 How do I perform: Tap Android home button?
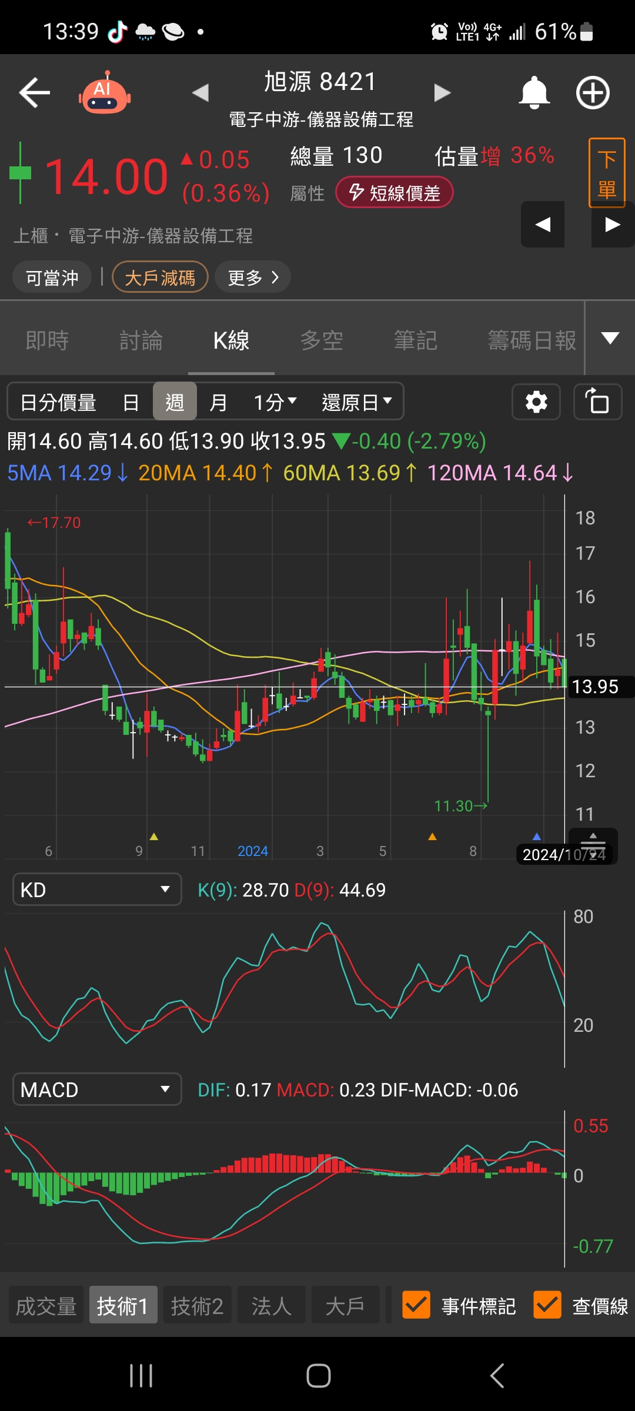[x=318, y=1376]
